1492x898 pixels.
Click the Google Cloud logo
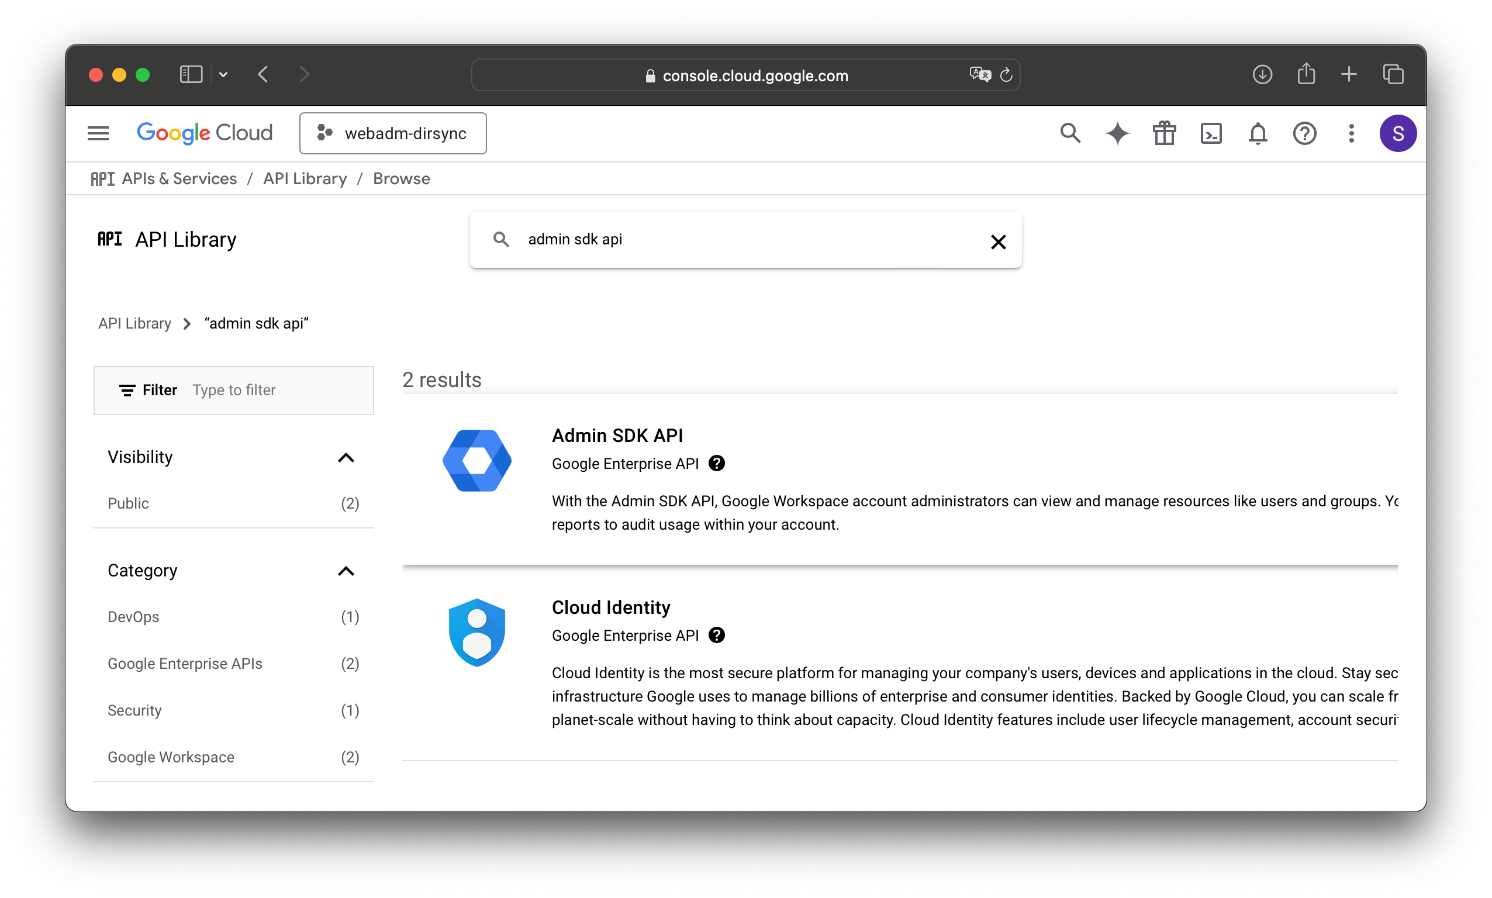pos(205,133)
